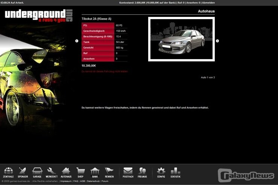The width and height of the screenshot is (278, 185).
Task: Open the FAQ footer link
Action: tap(76, 181)
